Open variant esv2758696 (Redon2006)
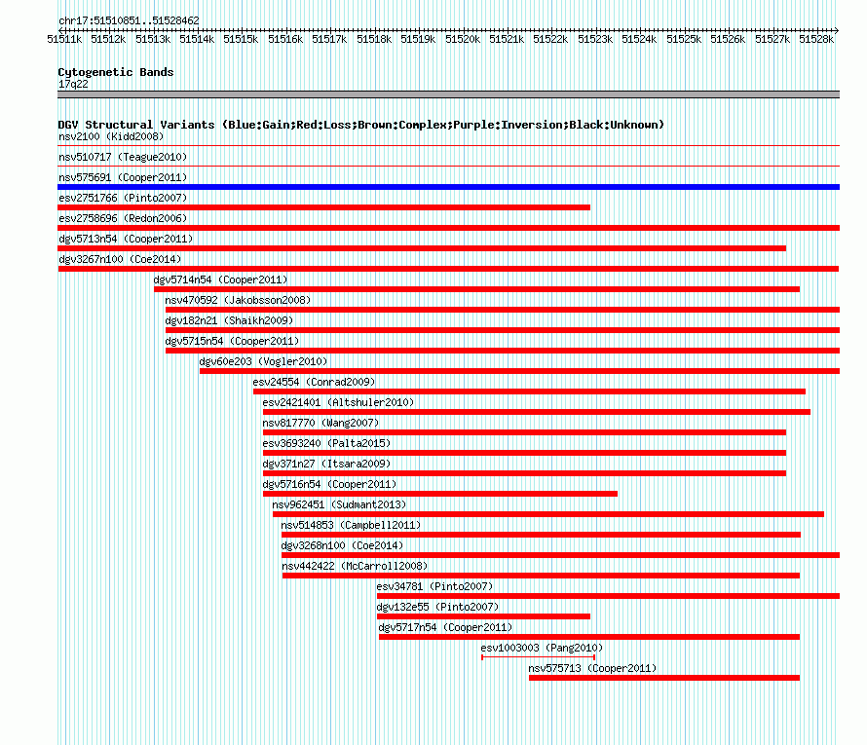The width and height of the screenshot is (867, 745). 123,218
